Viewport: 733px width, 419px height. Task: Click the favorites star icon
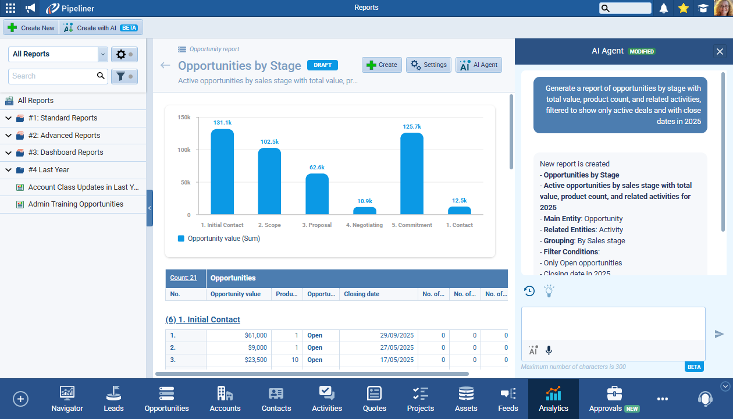point(684,8)
